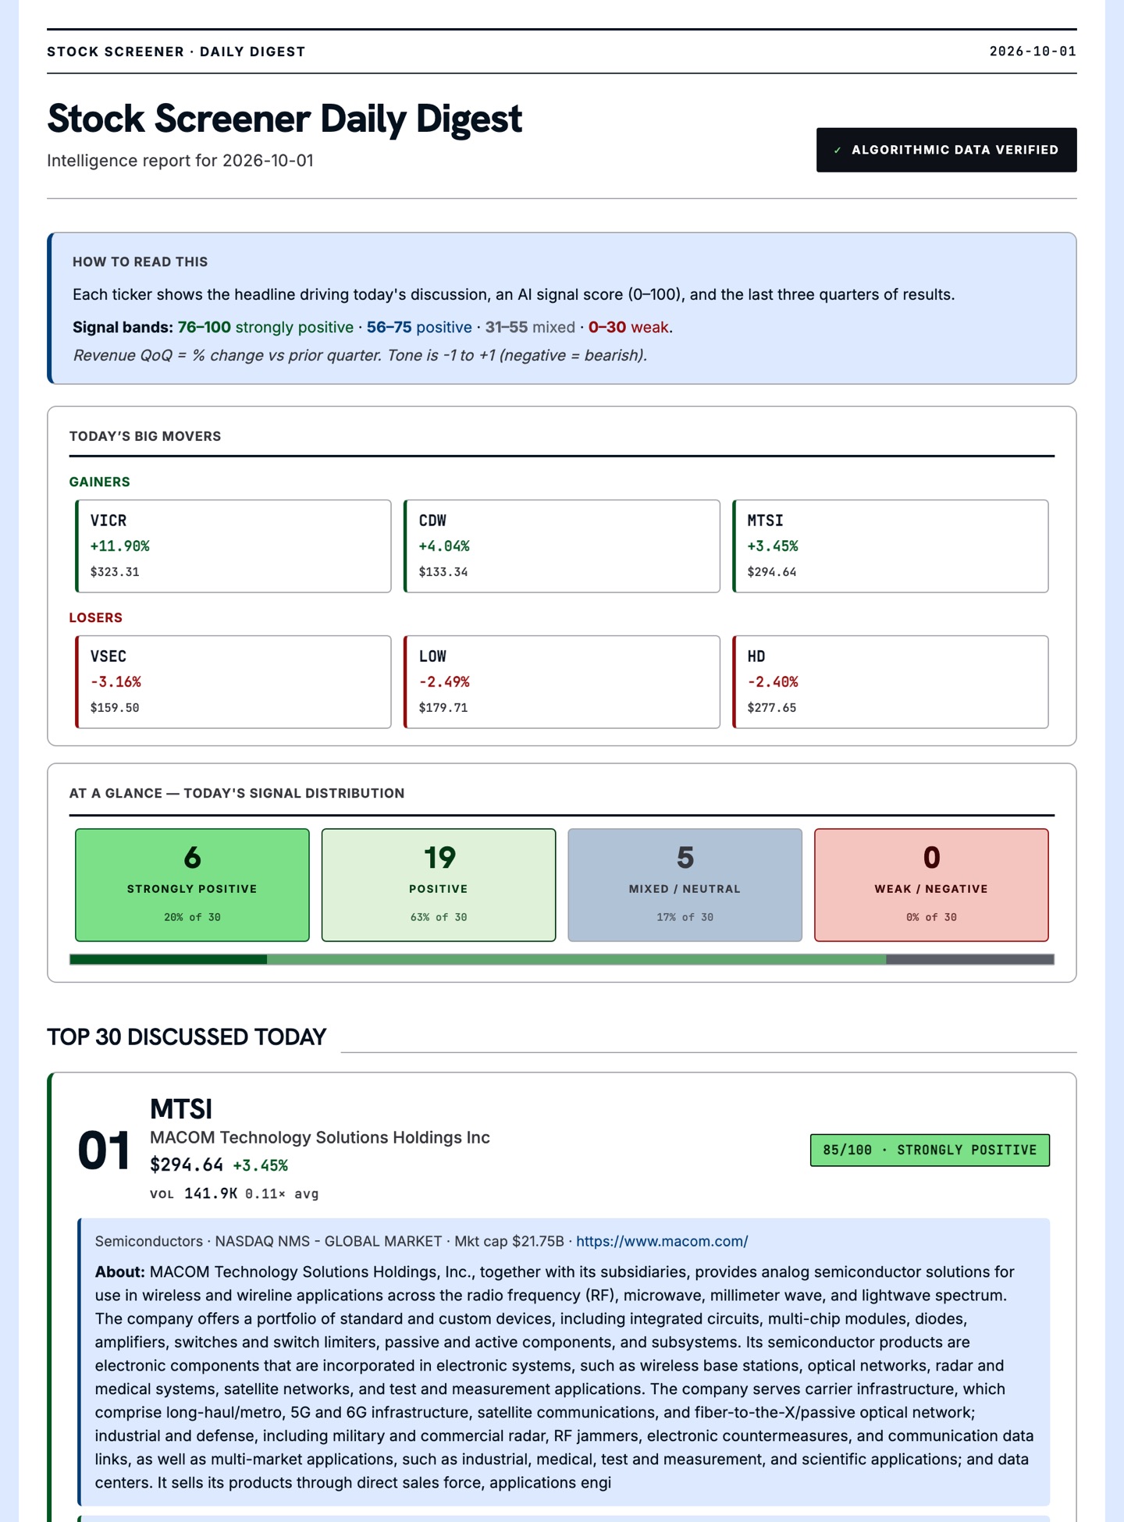
Task: Click the How To Read This heading
Action: point(140,262)
